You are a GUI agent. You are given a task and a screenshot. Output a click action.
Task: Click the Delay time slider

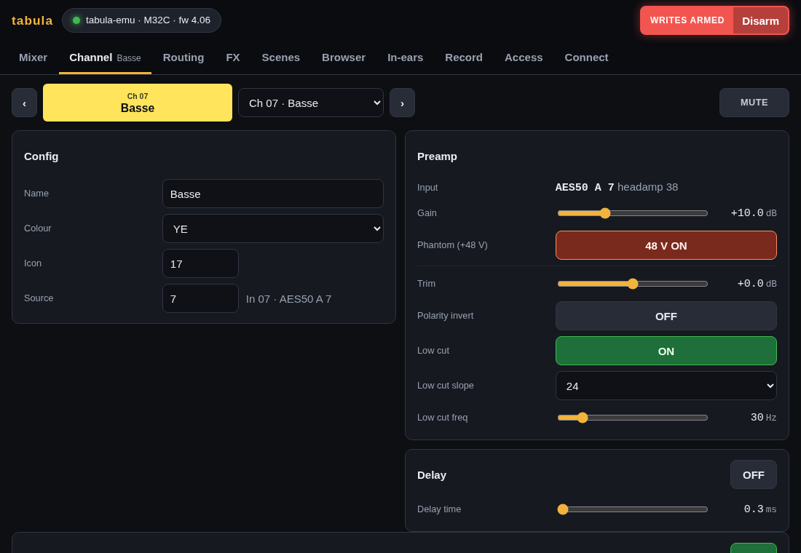pyautogui.click(x=632, y=509)
